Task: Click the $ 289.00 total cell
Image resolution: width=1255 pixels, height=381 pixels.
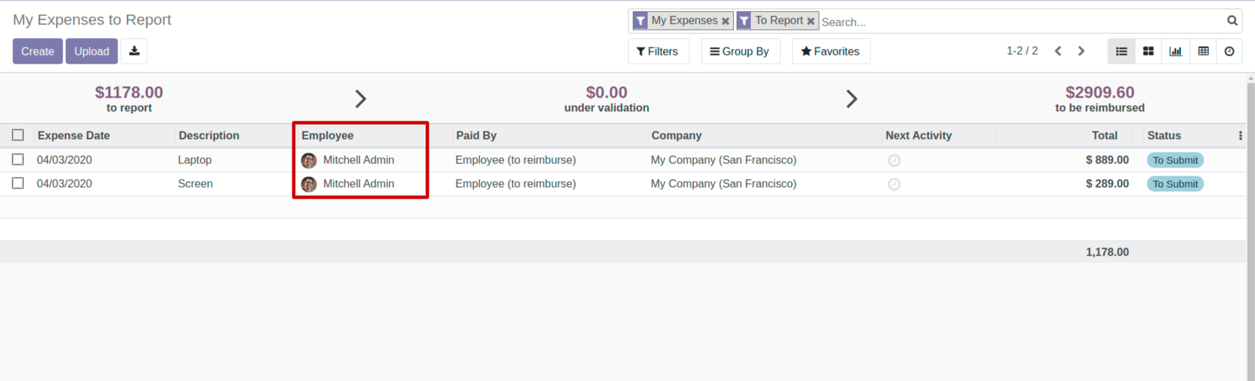Action: pyautogui.click(x=1107, y=184)
